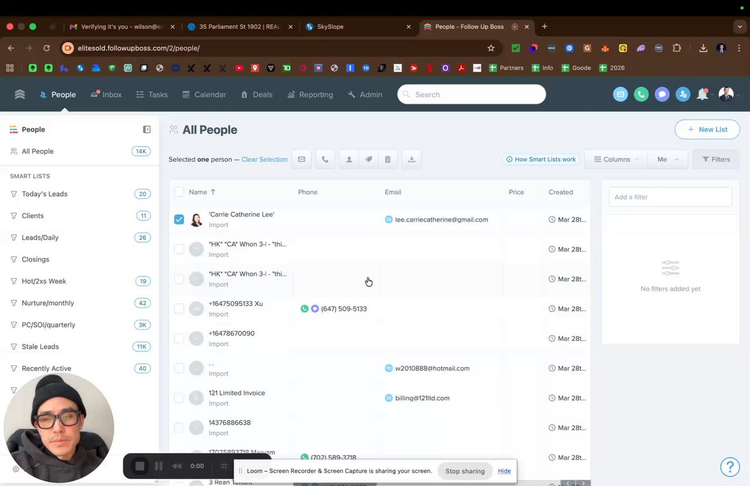Open the Tasks tab
The image size is (750, 486).
tap(152, 94)
